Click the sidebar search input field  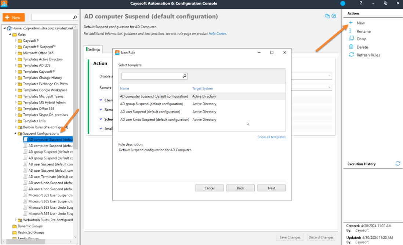click(x=52, y=17)
